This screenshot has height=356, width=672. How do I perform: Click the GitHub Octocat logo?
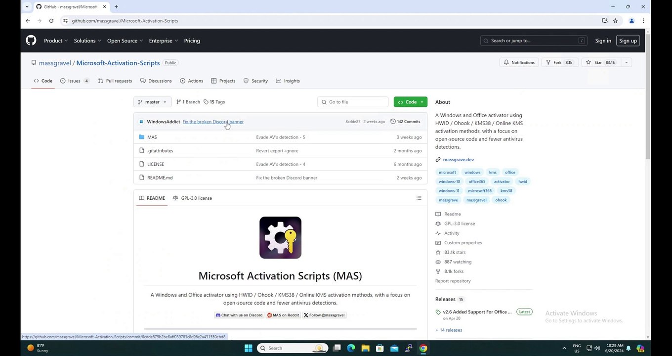click(31, 41)
